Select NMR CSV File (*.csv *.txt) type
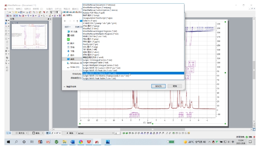This screenshot has height=147, width=257. (x=133, y=36)
